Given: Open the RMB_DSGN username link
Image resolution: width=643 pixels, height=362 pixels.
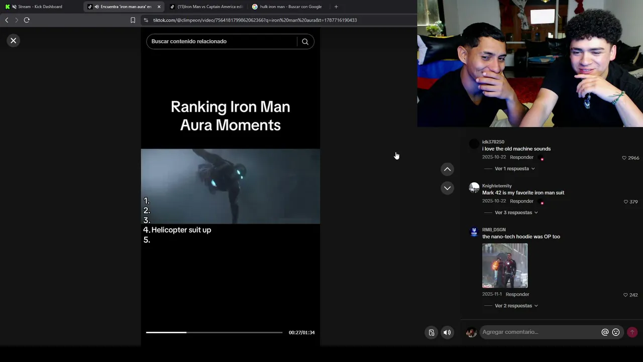Looking at the screenshot, I should [x=494, y=230].
